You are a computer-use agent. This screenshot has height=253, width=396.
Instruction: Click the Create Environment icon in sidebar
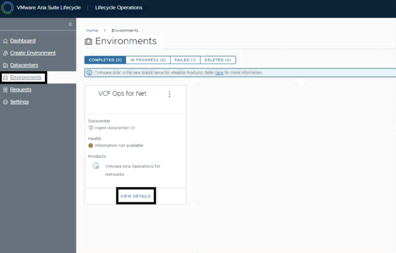(x=5, y=53)
